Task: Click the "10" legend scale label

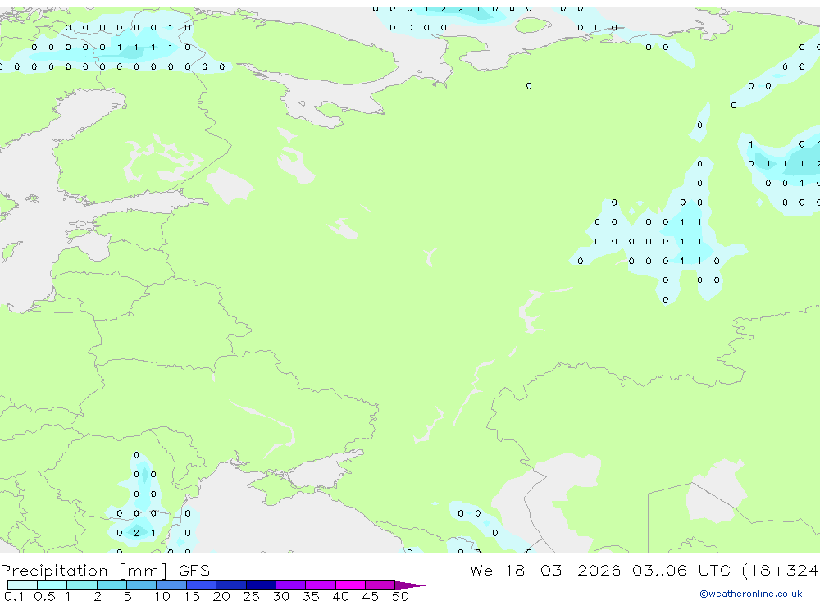Action: coord(162,596)
